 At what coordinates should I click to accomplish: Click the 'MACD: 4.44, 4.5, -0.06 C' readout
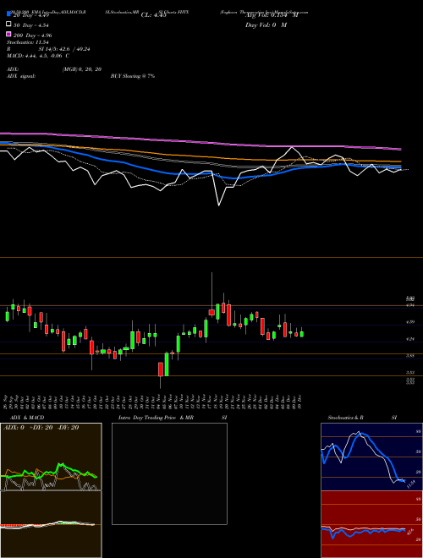tap(38, 56)
